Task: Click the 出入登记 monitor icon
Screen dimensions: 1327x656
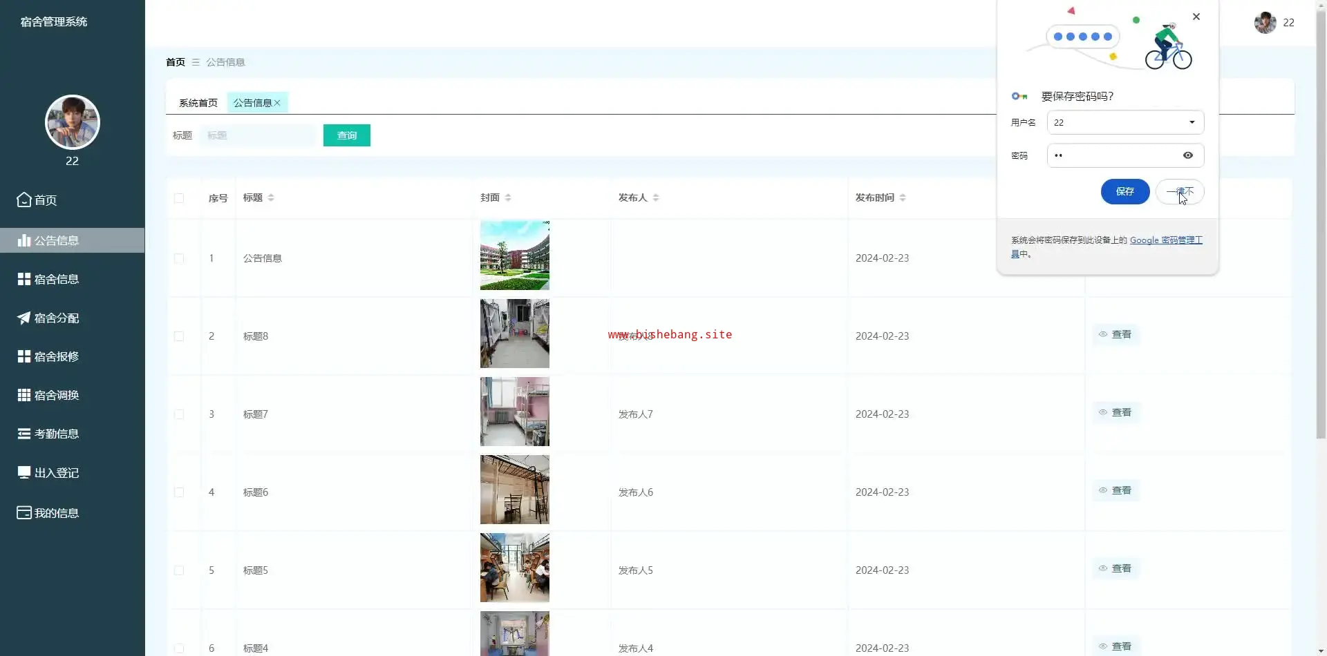Action: tap(24, 472)
